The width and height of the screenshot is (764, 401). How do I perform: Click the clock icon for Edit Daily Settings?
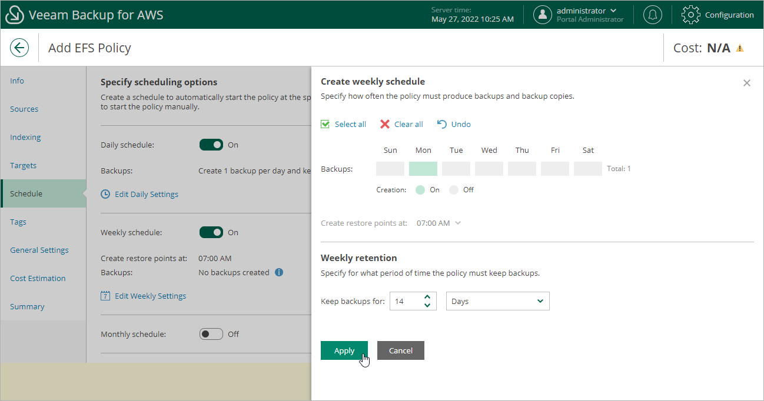pyautogui.click(x=105, y=193)
